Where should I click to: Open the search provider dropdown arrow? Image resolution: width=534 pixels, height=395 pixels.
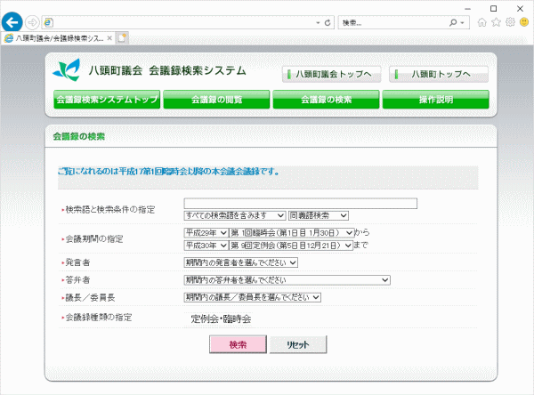tap(463, 23)
